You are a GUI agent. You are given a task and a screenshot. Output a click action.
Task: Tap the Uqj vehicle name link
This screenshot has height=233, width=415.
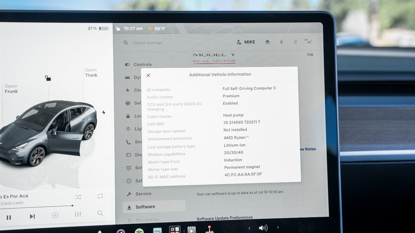(310, 54)
